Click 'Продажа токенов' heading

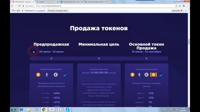click(99, 28)
